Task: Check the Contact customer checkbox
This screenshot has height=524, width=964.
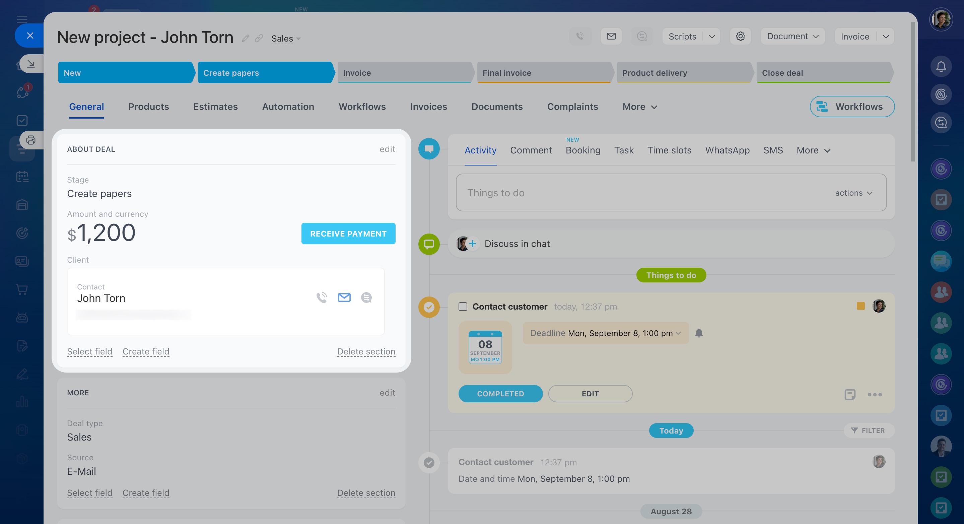Action: pyautogui.click(x=463, y=307)
